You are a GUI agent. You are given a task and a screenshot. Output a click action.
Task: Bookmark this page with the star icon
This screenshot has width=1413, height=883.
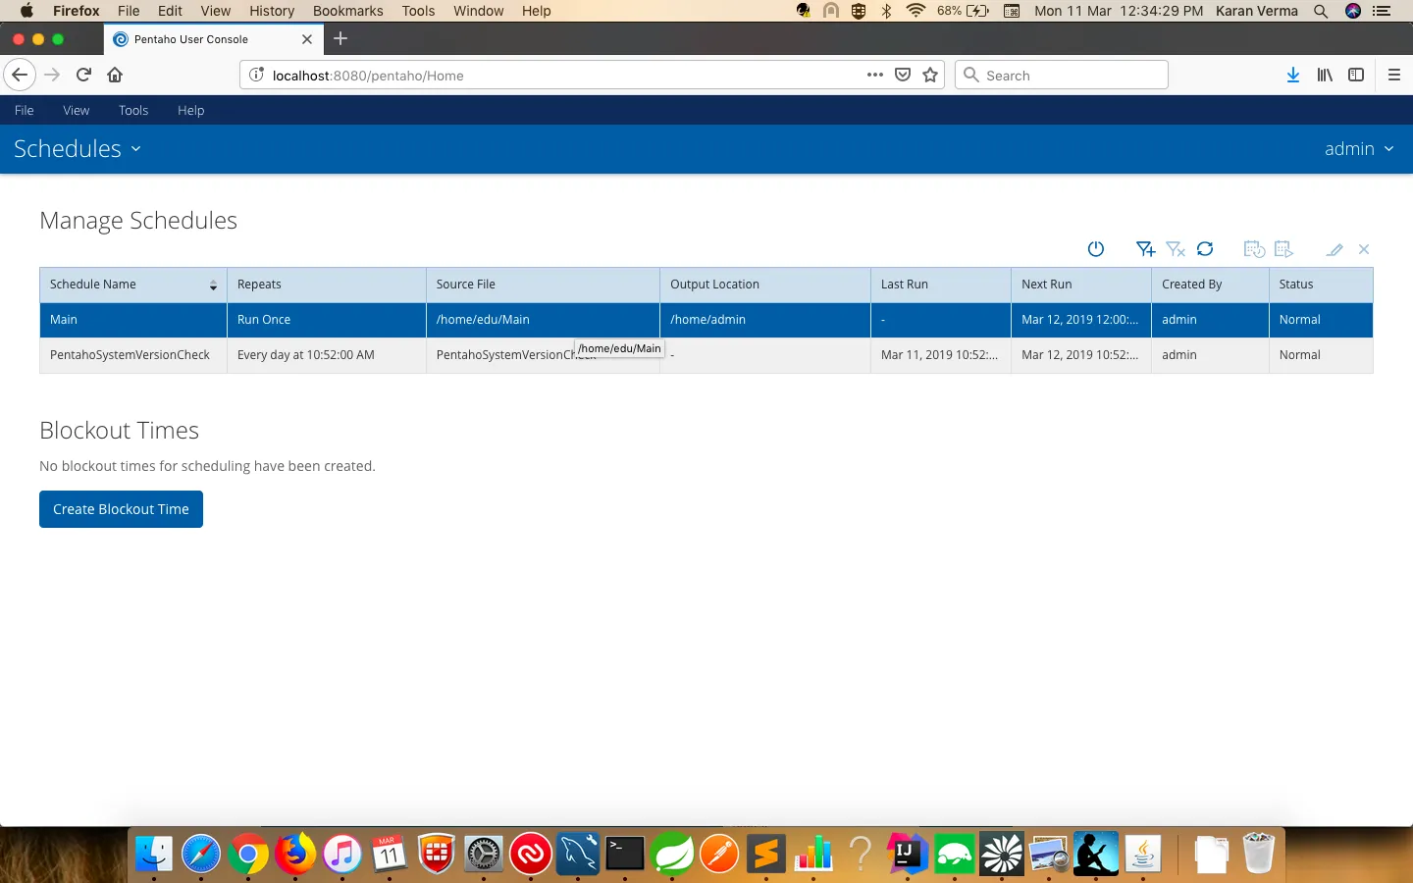(930, 75)
